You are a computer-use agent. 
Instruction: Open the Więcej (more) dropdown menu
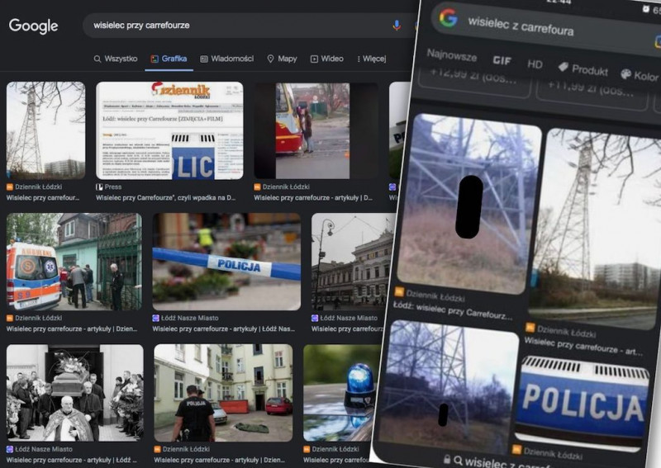[371, 59]
